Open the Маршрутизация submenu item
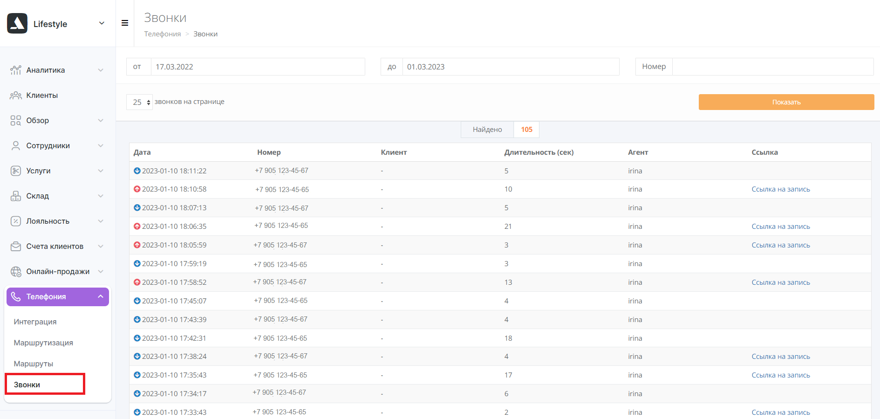 pos(43,343)
